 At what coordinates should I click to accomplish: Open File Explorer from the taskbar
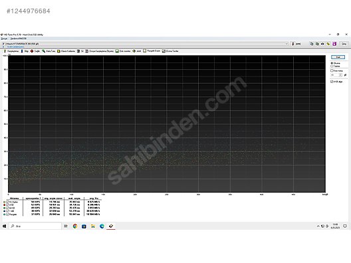tap(93, 226)
